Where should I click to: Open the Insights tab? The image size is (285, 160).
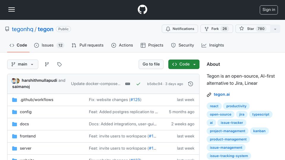(x=213, y=45)
